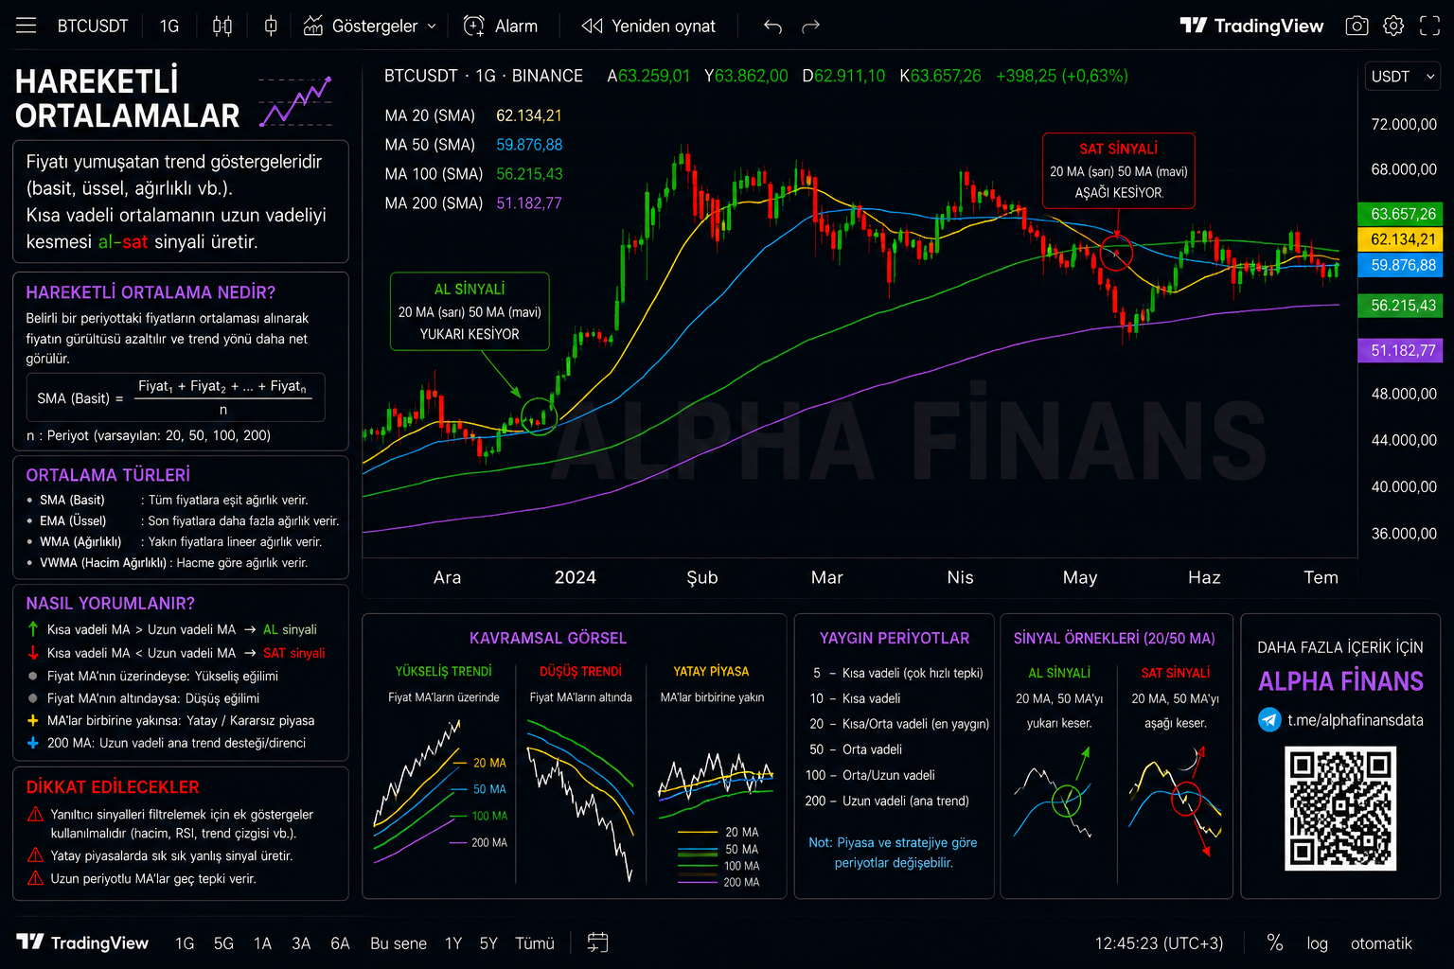Viewport: 1454px width, 969px height.
Task: Select the 3A time range
Action: [x=301, y=943]
